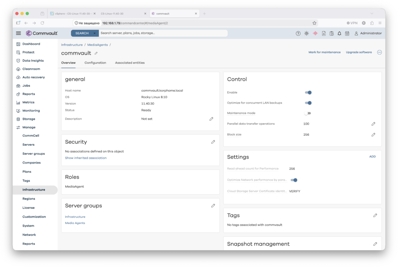Switch to the Configuration tab
Image resolution: width=398 pixels, height=267 pixels.
click(95, 63)
